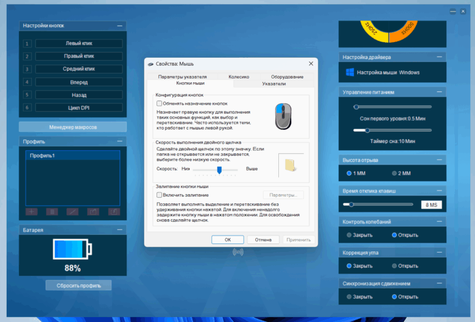Open the Средний клик button assignment
Image resolution: width=475 pixels, height=322 pixels.
[79, 69]
